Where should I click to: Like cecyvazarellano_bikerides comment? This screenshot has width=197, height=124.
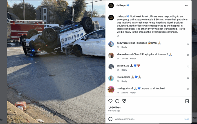pyautogui.click(x=188, y=44)
